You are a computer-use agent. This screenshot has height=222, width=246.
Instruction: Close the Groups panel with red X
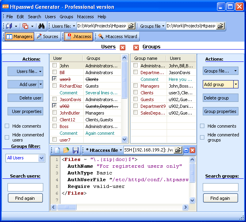click(136, 47)
